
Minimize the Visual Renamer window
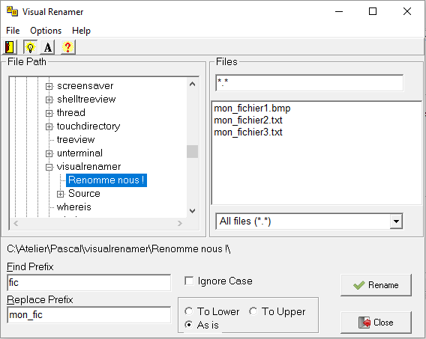339,12
